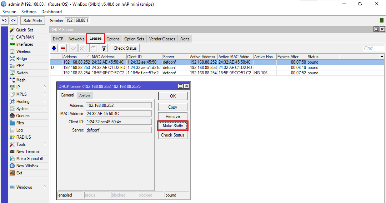Switch to the Leases tab
Screen dimensions: 386x203
[x=95, y=39]
